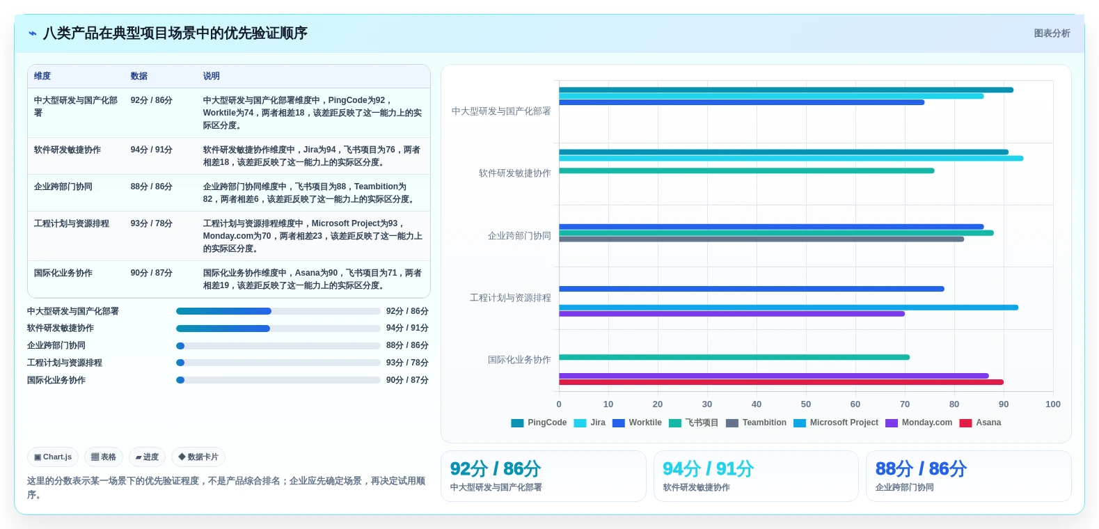Toggle PingCode legend swatch

click(x=517, y=423)
